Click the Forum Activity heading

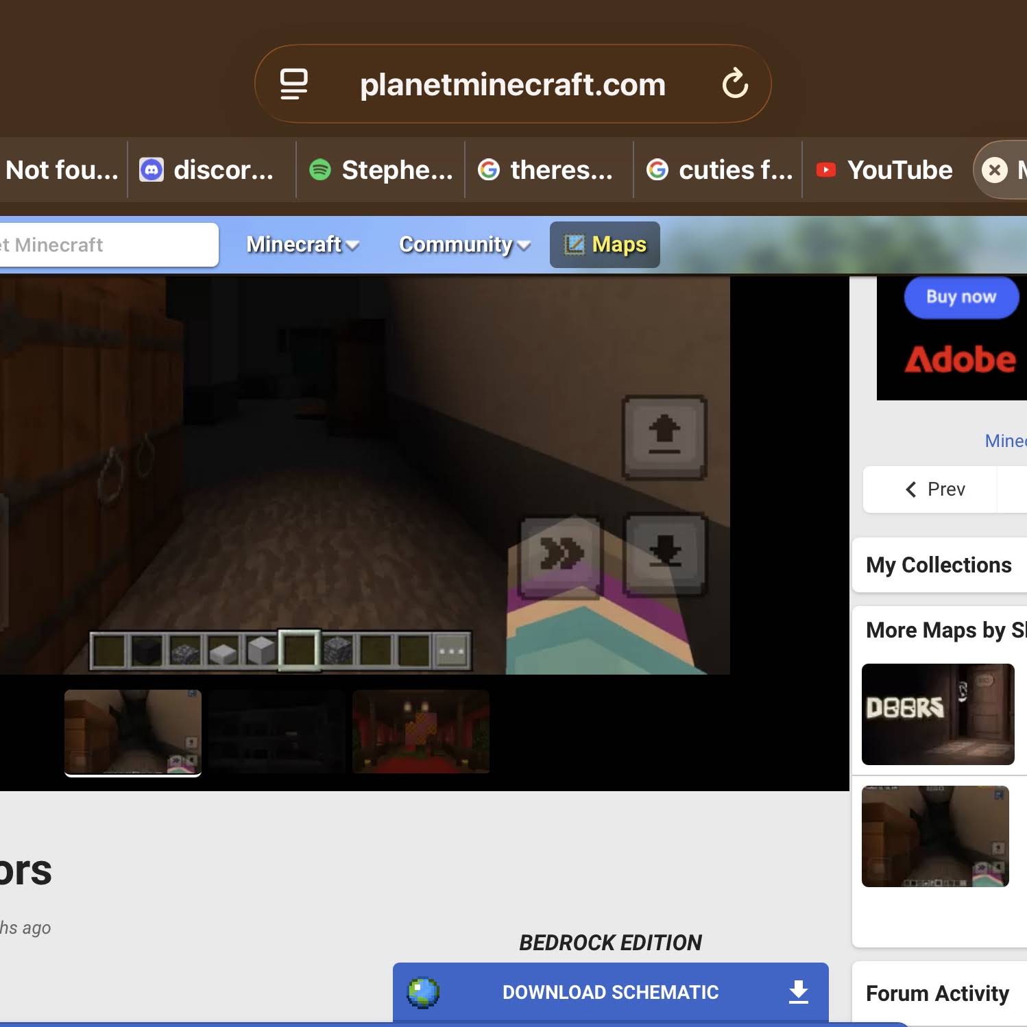point(937,993)
